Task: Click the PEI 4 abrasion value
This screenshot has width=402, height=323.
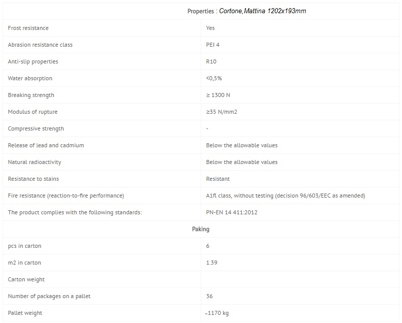Action: coord(213,45)
